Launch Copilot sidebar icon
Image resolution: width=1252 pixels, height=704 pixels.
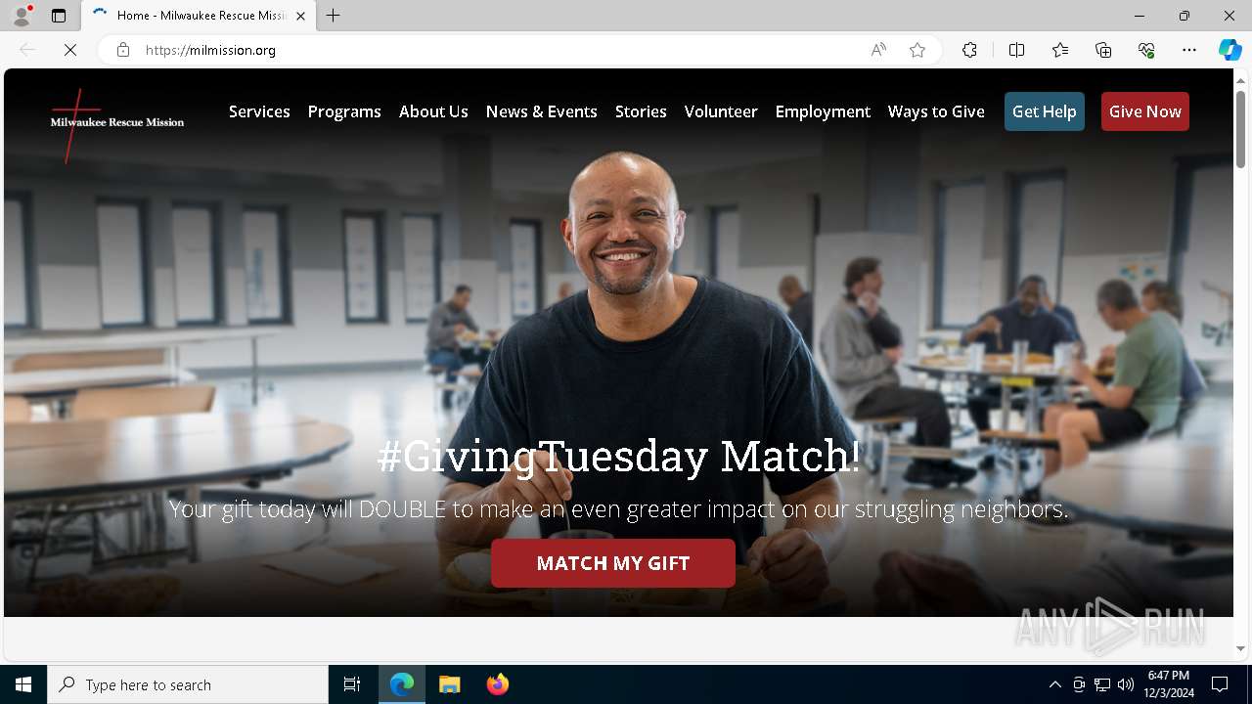(x=1230, y=50)
